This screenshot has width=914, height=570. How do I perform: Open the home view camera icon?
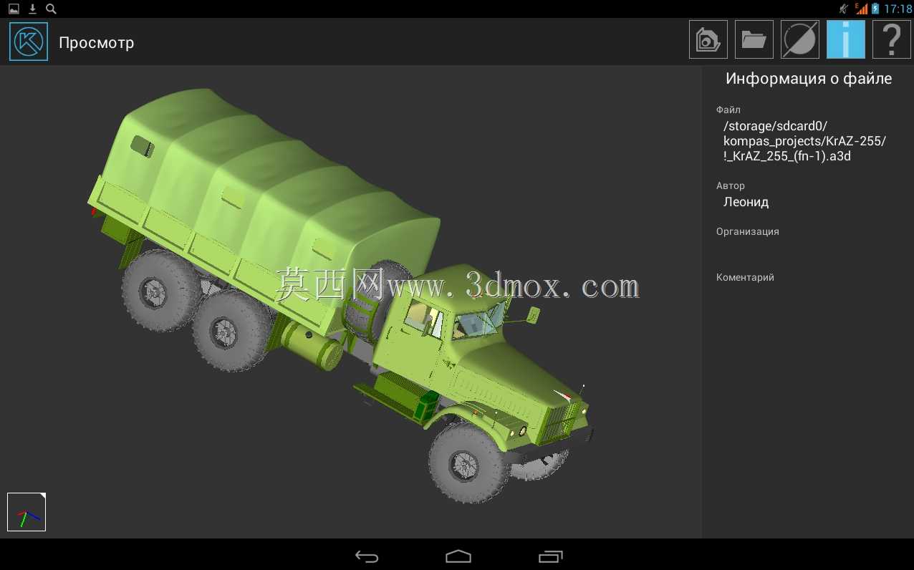tap(708, 39)
